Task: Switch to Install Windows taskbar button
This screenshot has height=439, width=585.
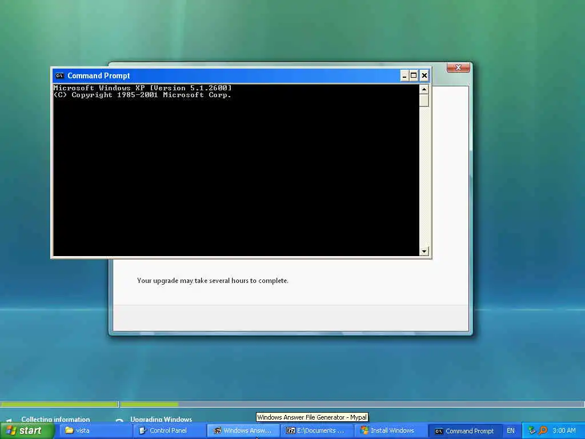Action: point(390,430)
